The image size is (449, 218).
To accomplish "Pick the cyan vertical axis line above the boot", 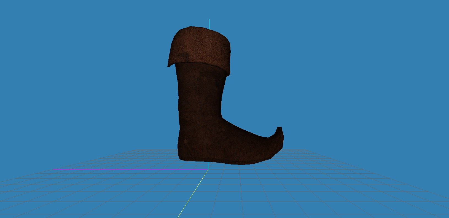I will (x=209, y=23).
